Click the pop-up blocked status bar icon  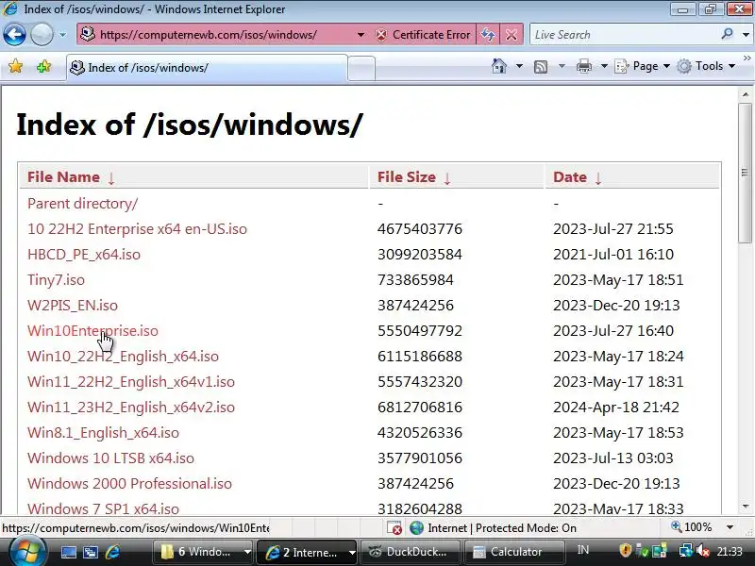click(394, 528)
